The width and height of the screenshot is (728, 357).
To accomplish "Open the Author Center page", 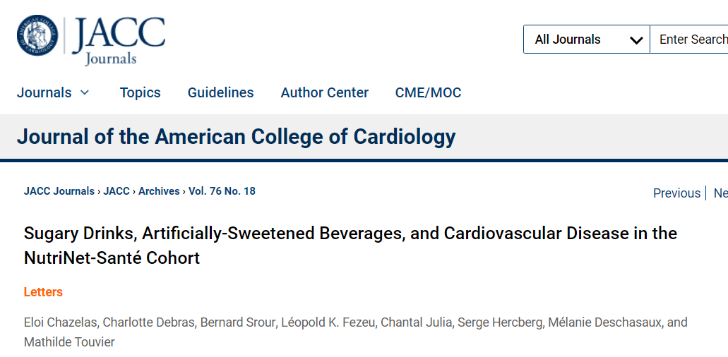I will click(325, 92).
